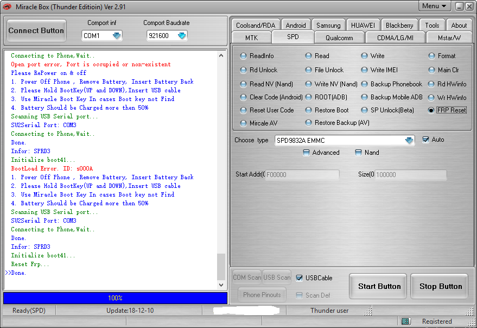
Task: Toggle the Auto checkbox
Action: click(425, 140)
